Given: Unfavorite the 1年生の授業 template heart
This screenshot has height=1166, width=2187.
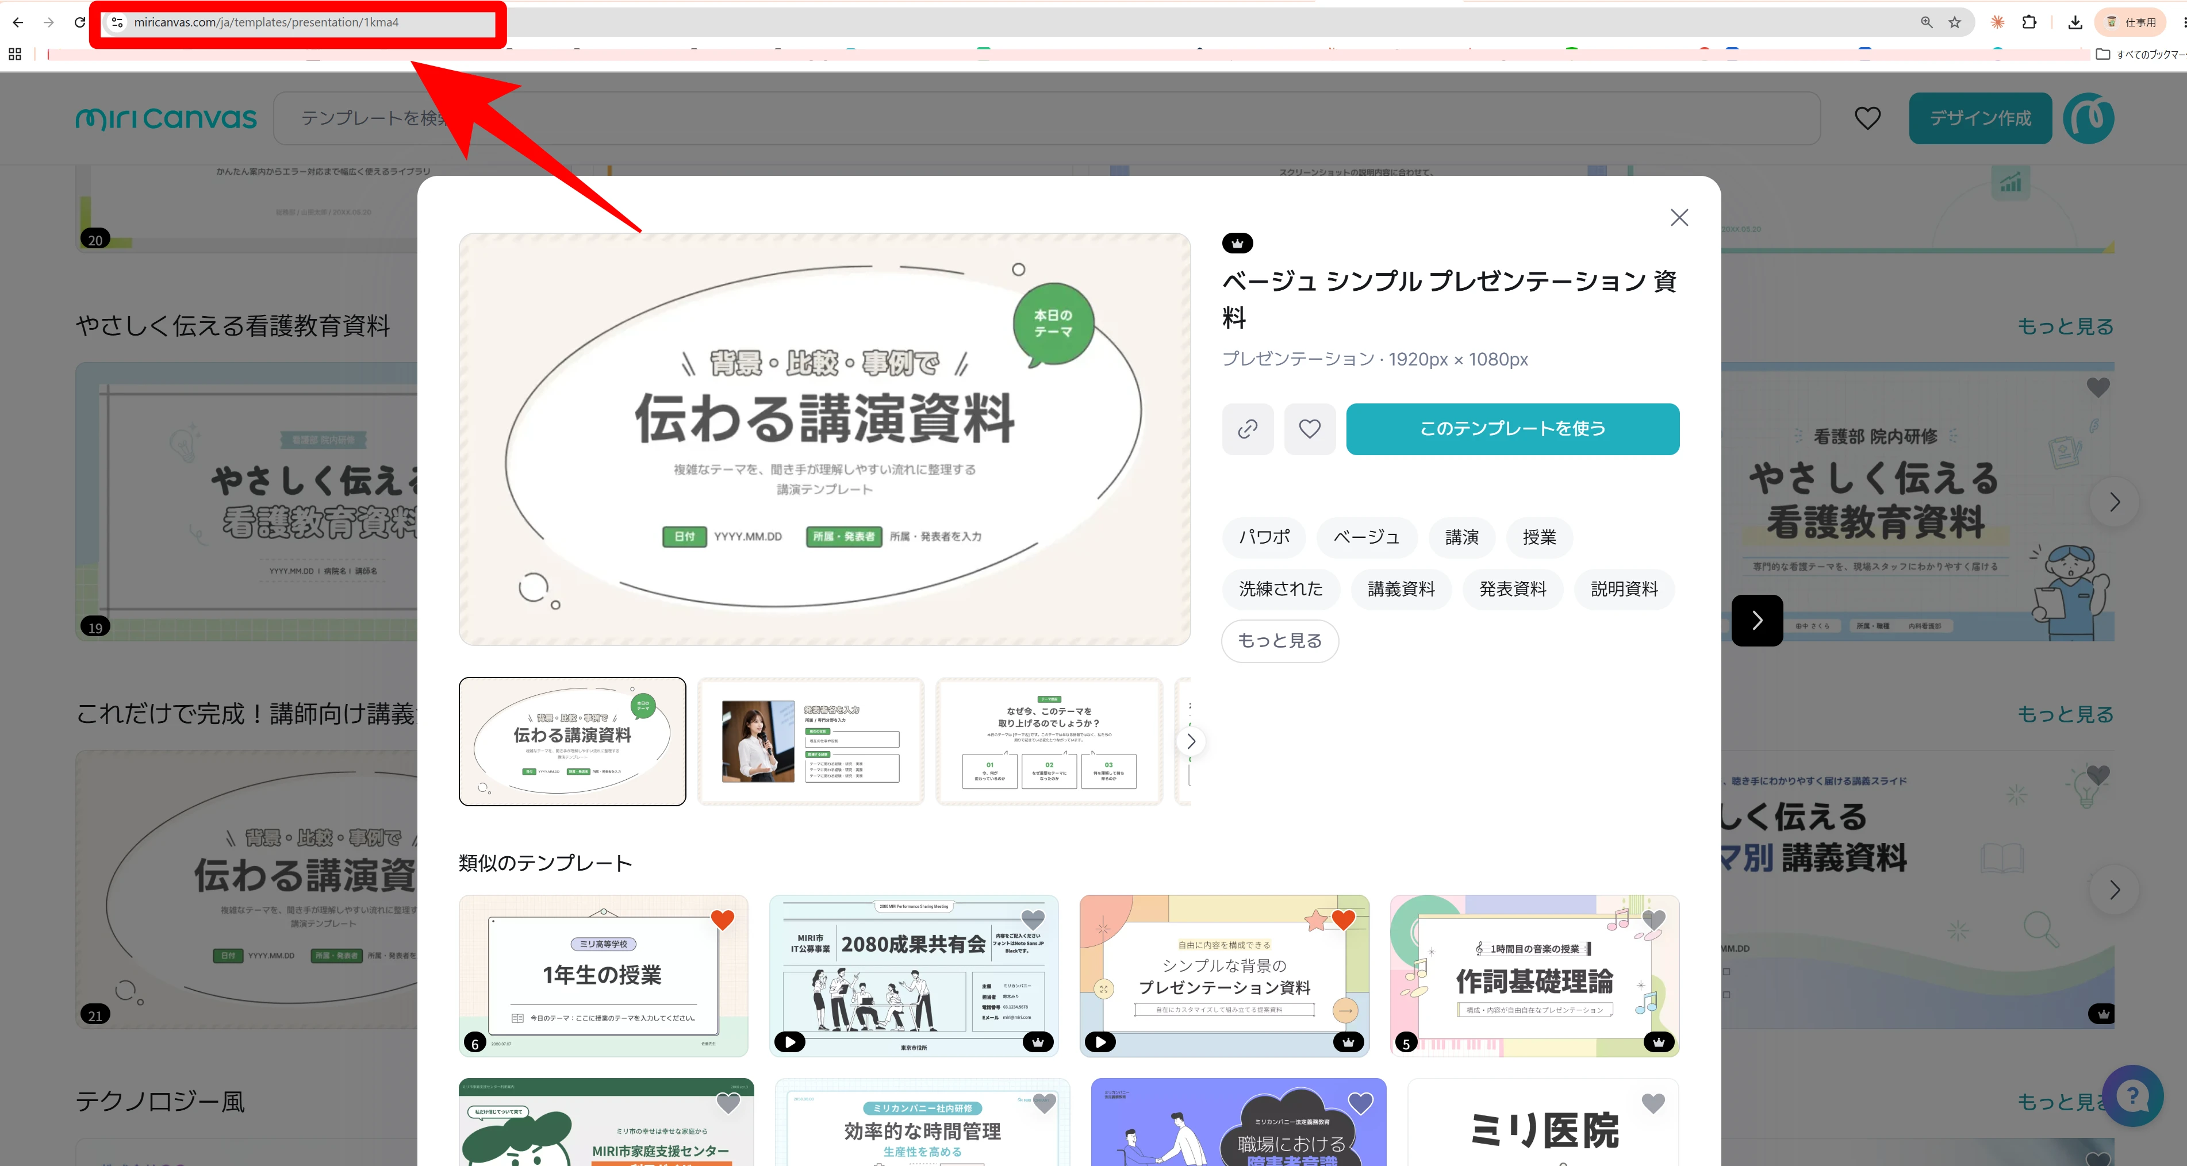Looking at the screenshot, I should pyautogui.click(x=723, y=919).
